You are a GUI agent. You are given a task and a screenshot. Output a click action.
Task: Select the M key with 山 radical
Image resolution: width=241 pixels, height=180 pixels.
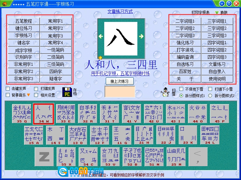coord(176,157)
